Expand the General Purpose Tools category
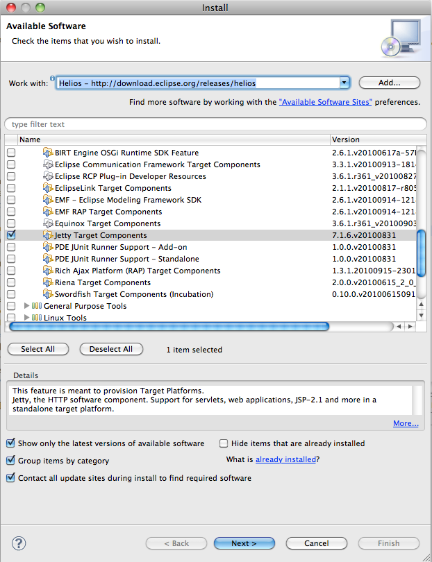The height and width of the screenshot is (562, 432). [x=26, y=306]
